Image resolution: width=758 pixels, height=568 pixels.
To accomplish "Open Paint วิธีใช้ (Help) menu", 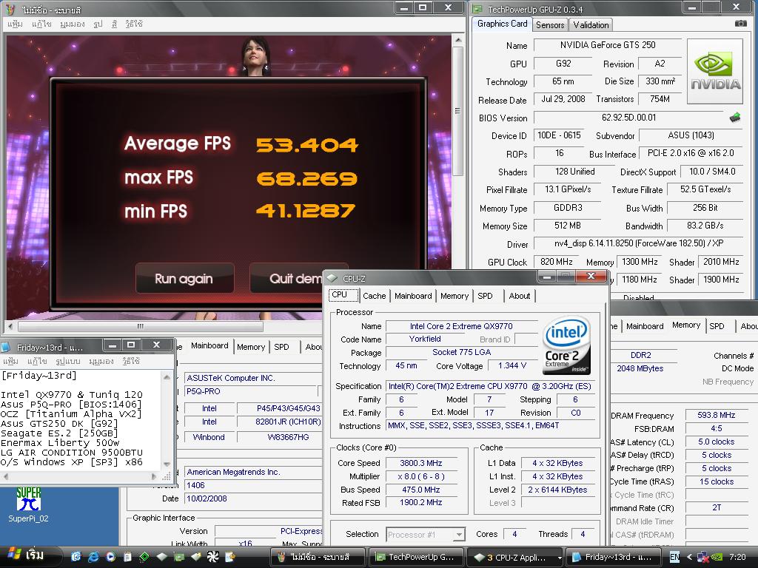I will 133,24.
